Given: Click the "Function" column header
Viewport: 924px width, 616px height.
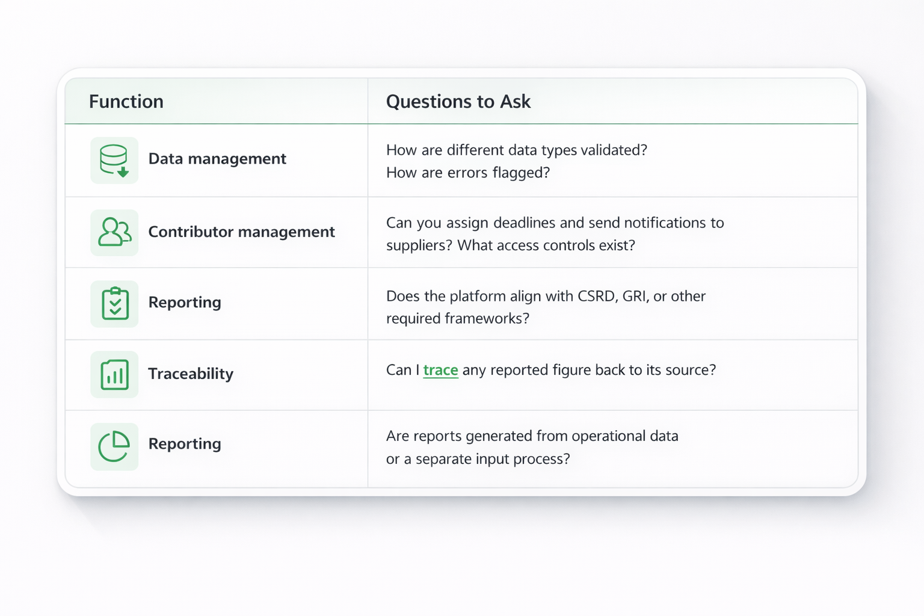Looking at the screenshot, I should (x=126, y=102).
